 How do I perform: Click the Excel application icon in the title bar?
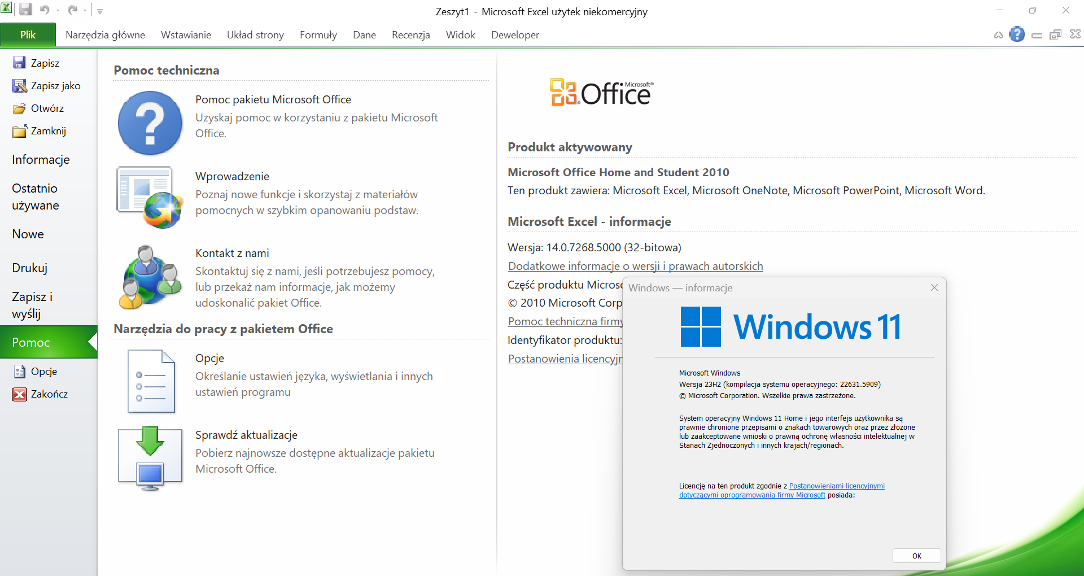coord(7,8)
